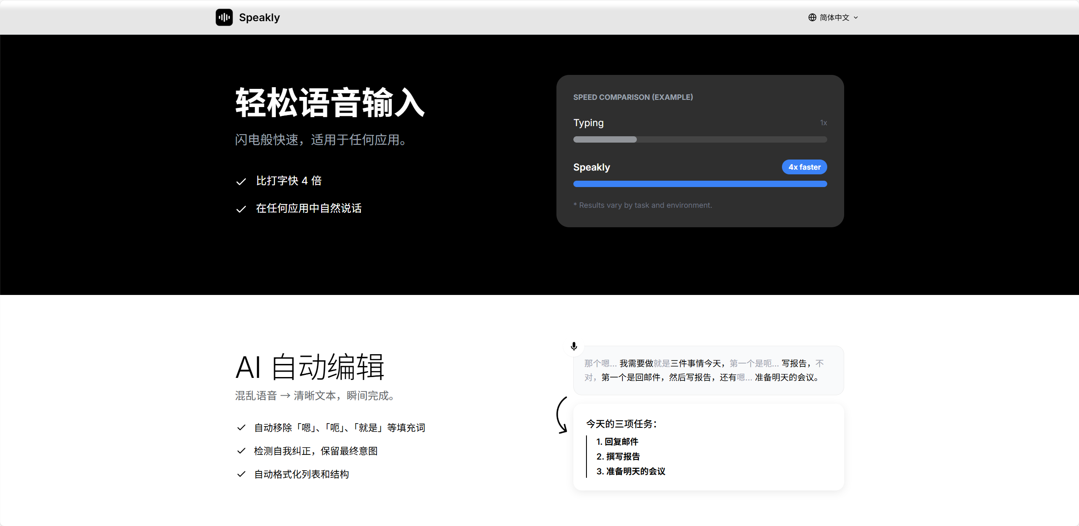Click the 在任何应用中自然说话 text
Image resolution: width=1079 pixels, height=526 pixels.
click(309, 208)
